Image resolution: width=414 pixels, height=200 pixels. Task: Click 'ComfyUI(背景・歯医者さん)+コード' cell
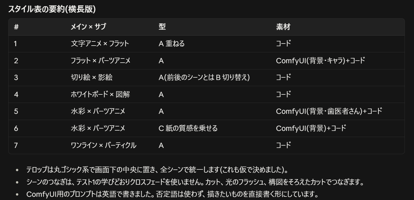(329, 111)
